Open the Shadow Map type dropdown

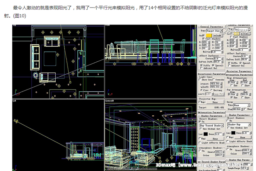239,124
